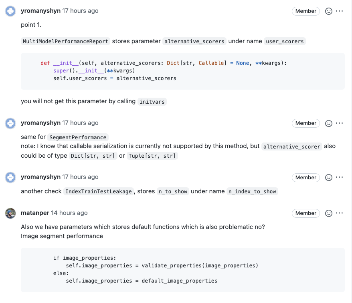Open kebab menu on IndexTrainTestLeakage comment
The width and height of the screenshot is (352, 303).
340,177
